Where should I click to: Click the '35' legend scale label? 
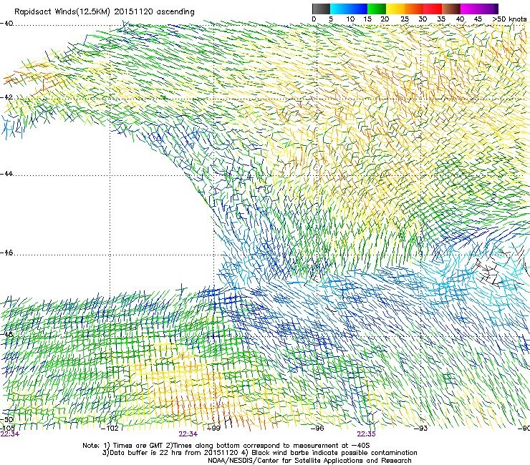(x=441, y=19)
